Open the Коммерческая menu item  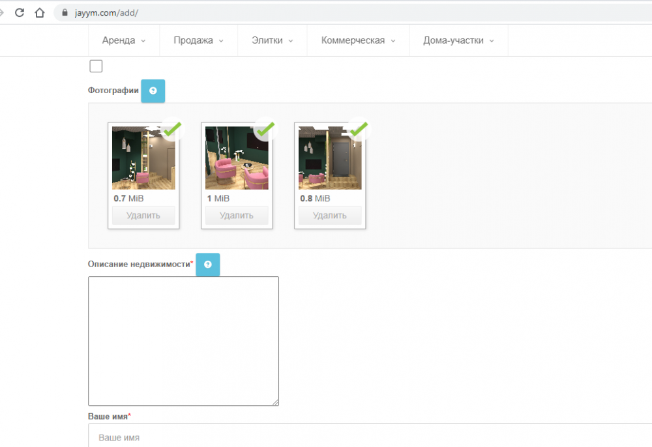358,40
